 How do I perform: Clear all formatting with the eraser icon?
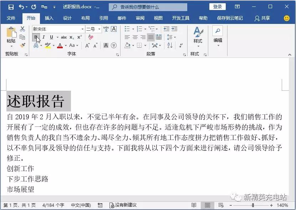(x=90, y=37)
